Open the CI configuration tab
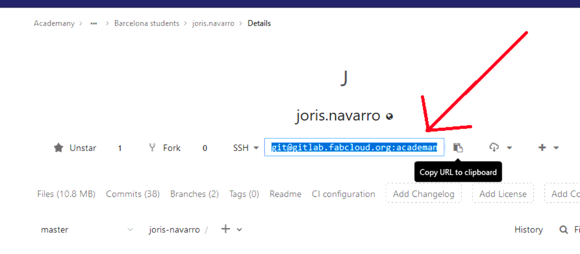The height and width of the screenshot is (254, 580). point(343,194)
